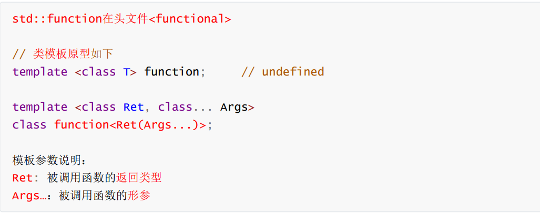Click the red 返回类型 text
The image size is (540, 214).
(139, 178)
